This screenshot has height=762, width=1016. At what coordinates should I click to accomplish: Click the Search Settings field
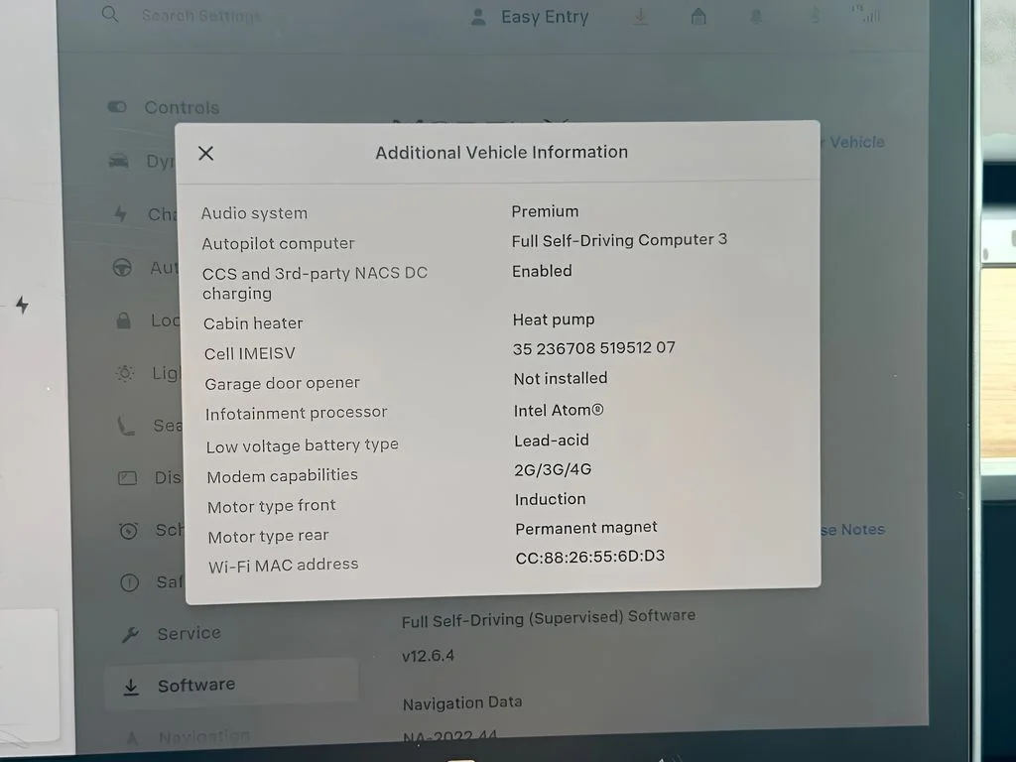tap(201, 16)
